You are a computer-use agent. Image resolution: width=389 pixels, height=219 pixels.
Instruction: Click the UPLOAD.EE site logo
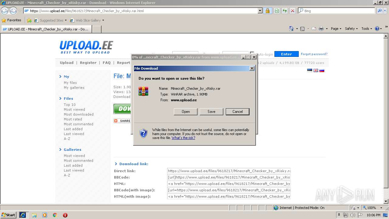(86, 47)
